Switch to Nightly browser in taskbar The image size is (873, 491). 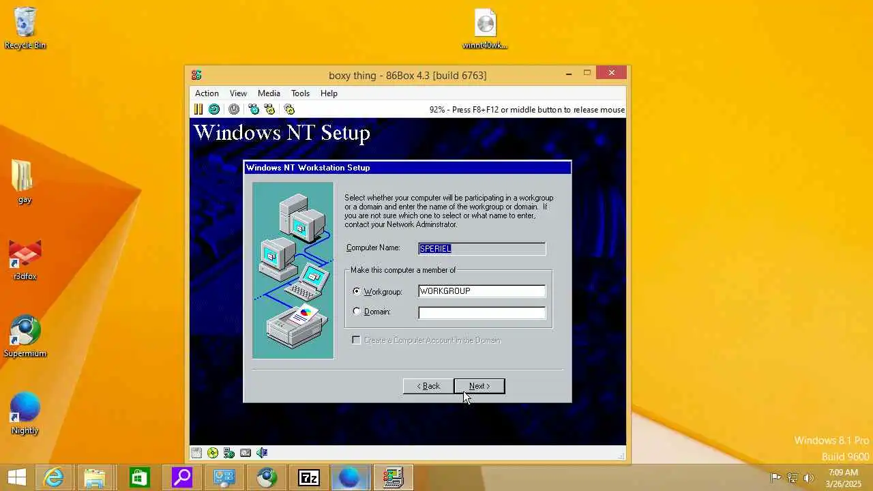[349, 477]
